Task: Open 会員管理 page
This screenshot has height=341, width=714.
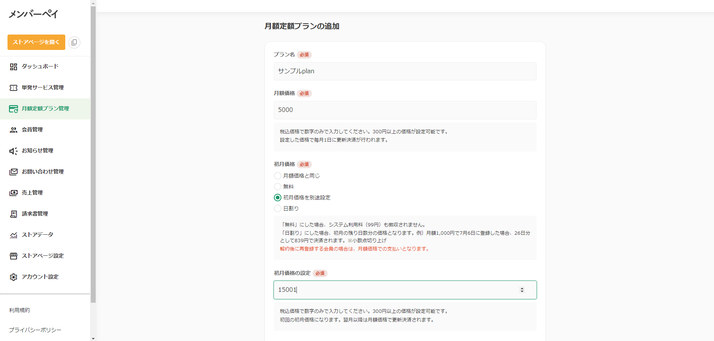Action: 45,130
